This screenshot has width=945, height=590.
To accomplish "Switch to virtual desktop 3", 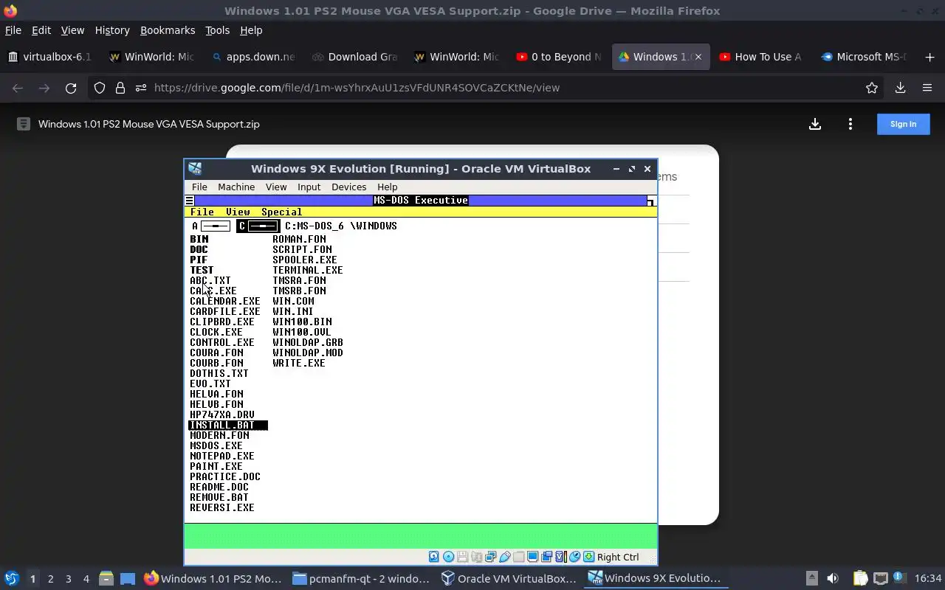I will point(69,578).
